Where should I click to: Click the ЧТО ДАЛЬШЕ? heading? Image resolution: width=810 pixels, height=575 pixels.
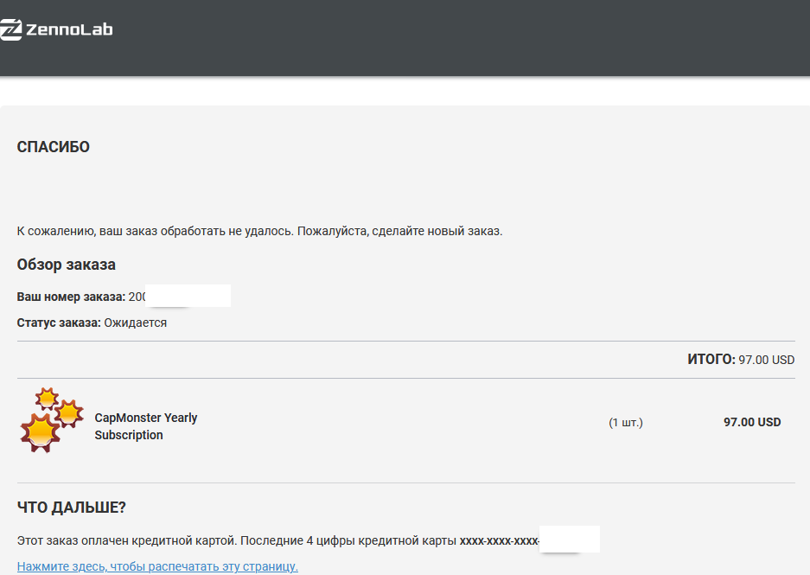(71, 508)
